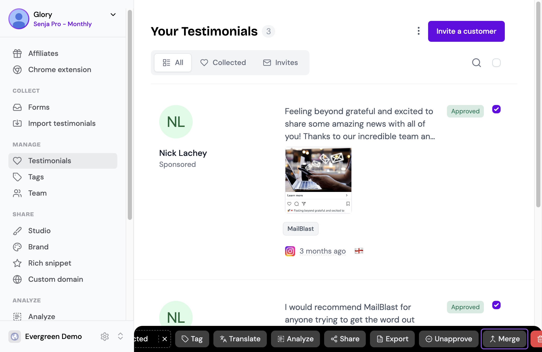The width and height of the screenshot is (542, 352).
Task: Switch to the Invites tab
Action: pyautogui.click(x=280, y=63)
